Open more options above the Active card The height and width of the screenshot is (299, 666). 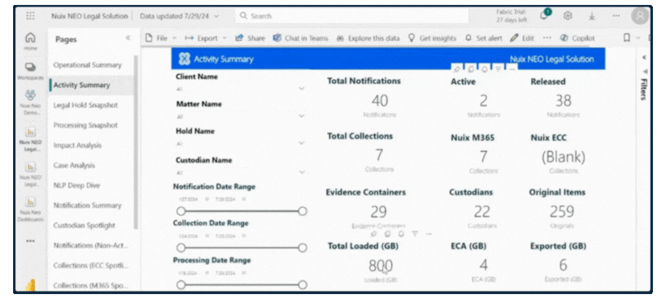click(511, 69)
